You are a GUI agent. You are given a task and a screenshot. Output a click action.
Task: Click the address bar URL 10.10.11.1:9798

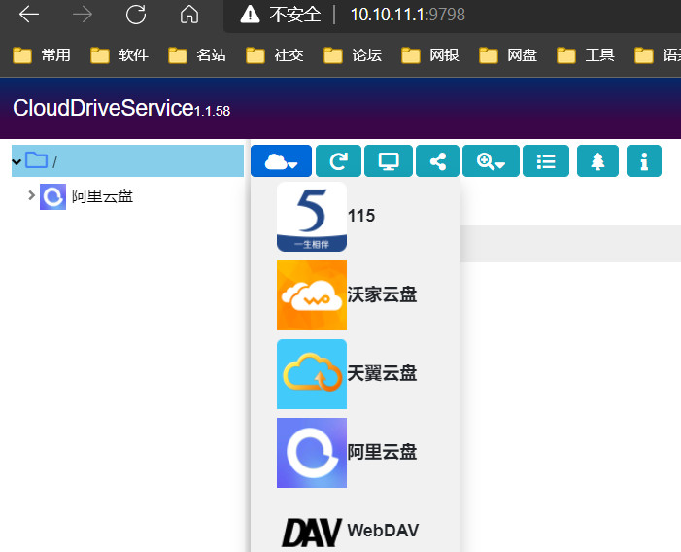tap(408, 15)
